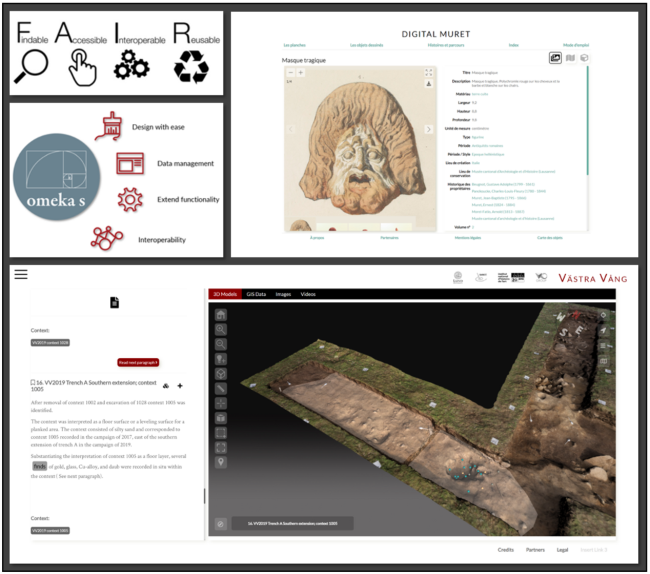Click the Lund University logo

(458, 277)
